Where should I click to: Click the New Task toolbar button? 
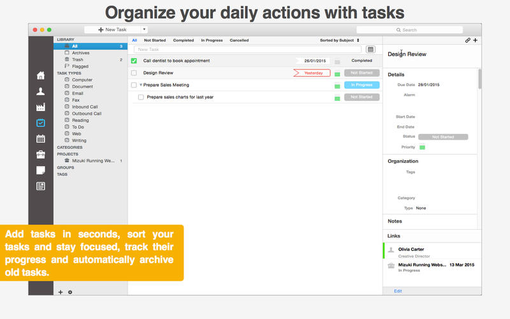[112, 29]
